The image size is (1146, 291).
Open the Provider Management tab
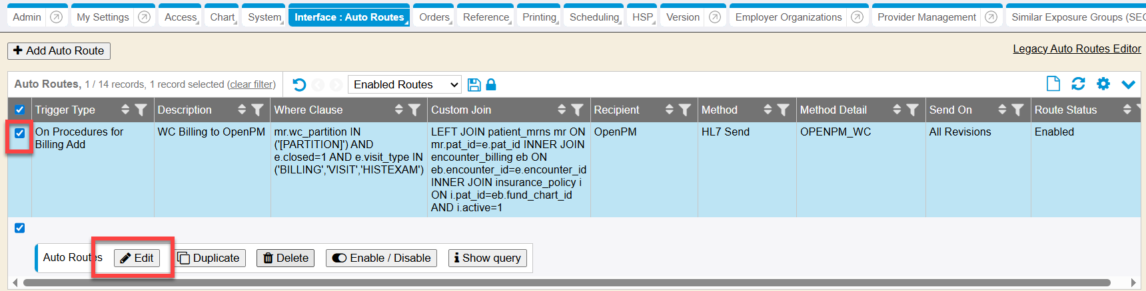coord(926,17)
